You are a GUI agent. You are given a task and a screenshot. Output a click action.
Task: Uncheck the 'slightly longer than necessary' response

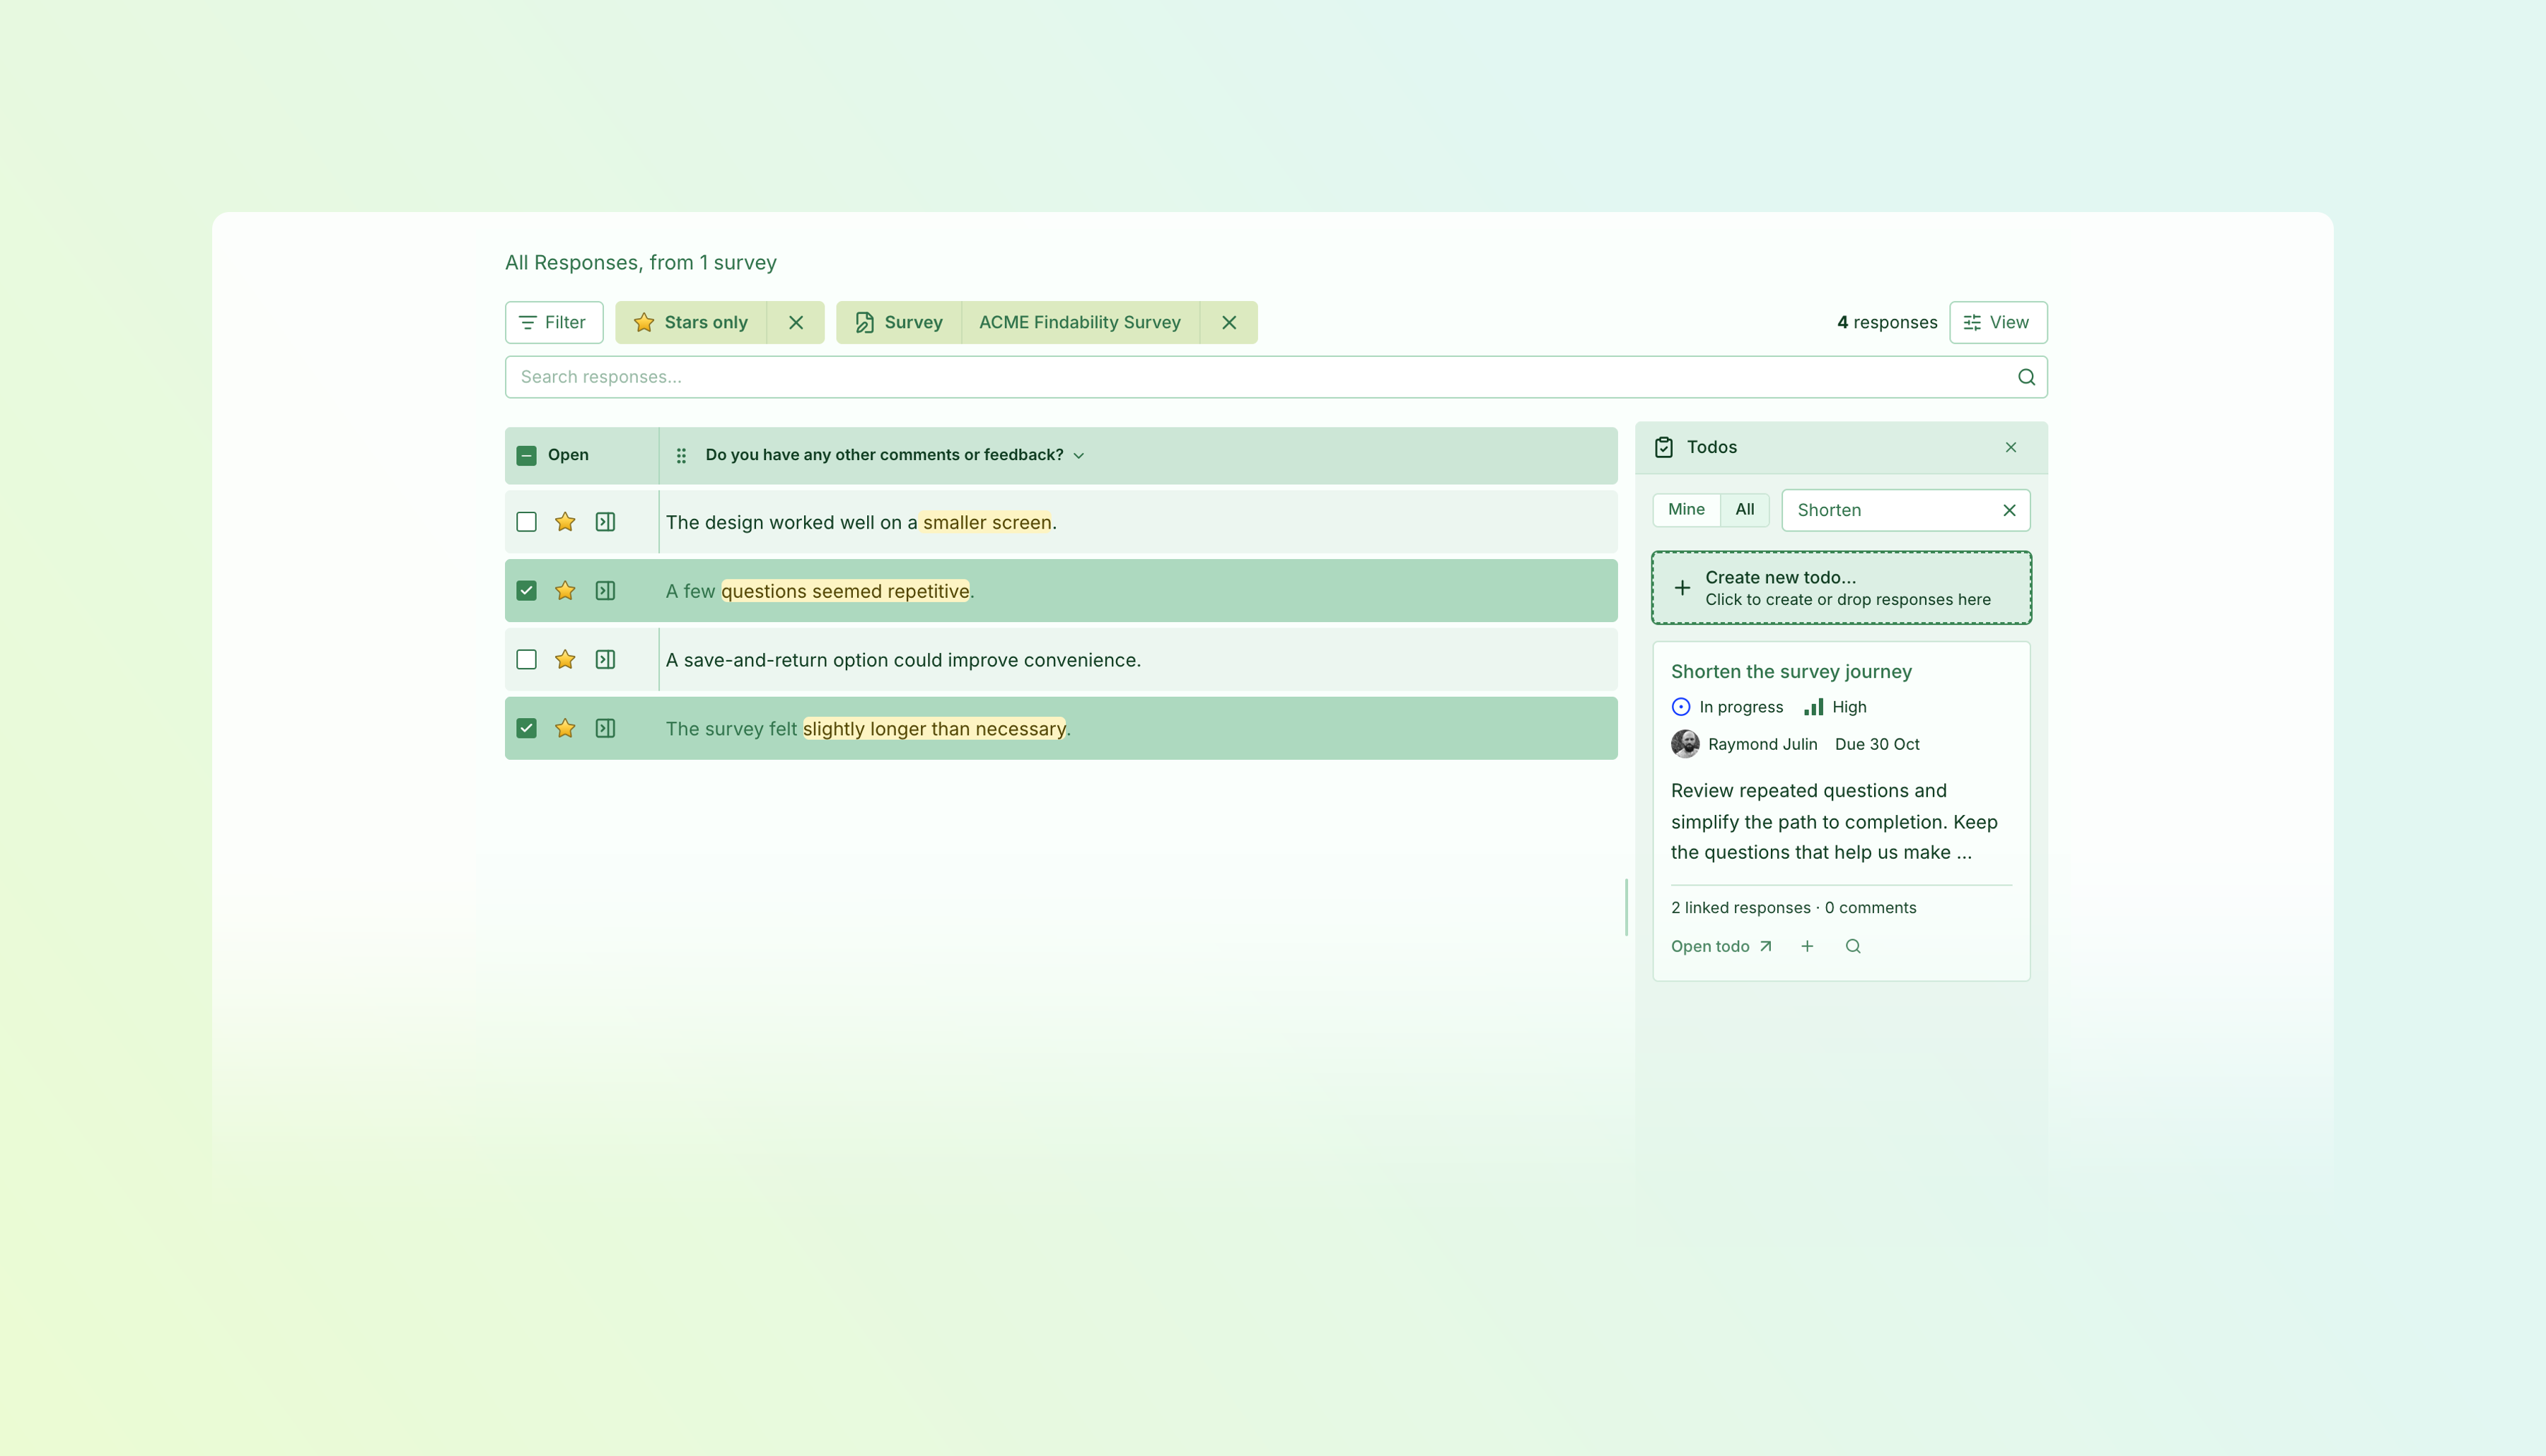526,728
